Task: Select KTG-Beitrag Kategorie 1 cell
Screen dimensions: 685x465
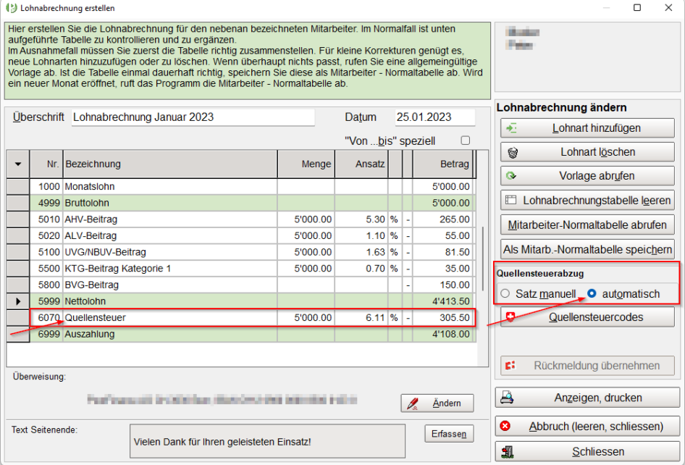Action: (170, 268)
